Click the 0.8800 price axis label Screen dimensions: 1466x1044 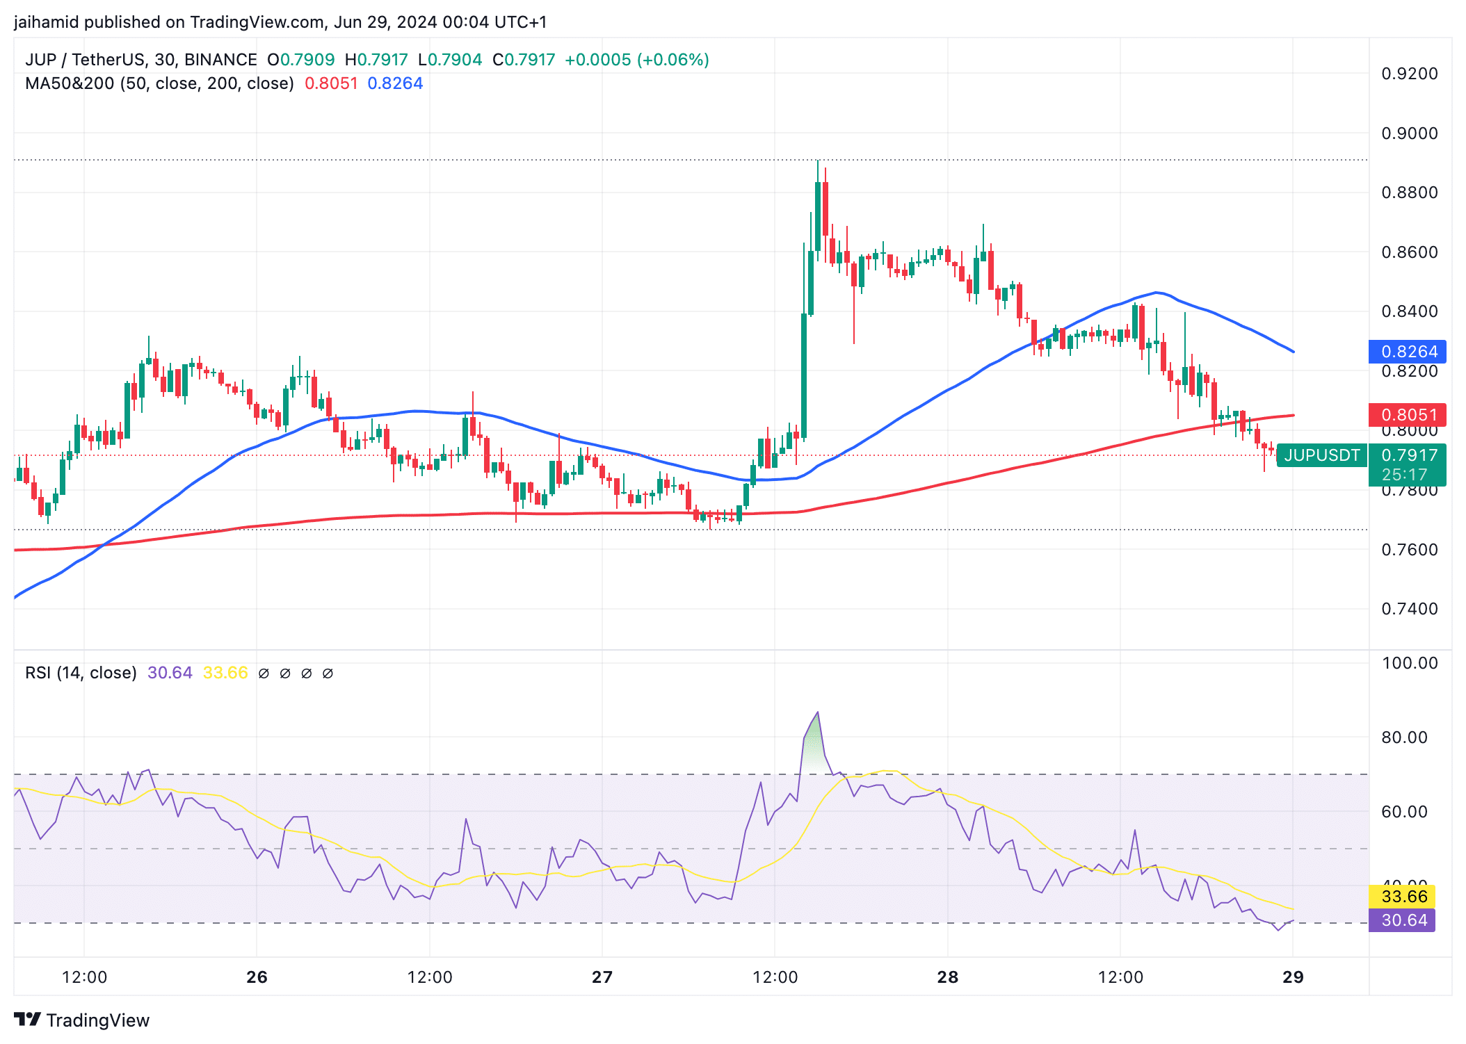[x=1409, y=193]
